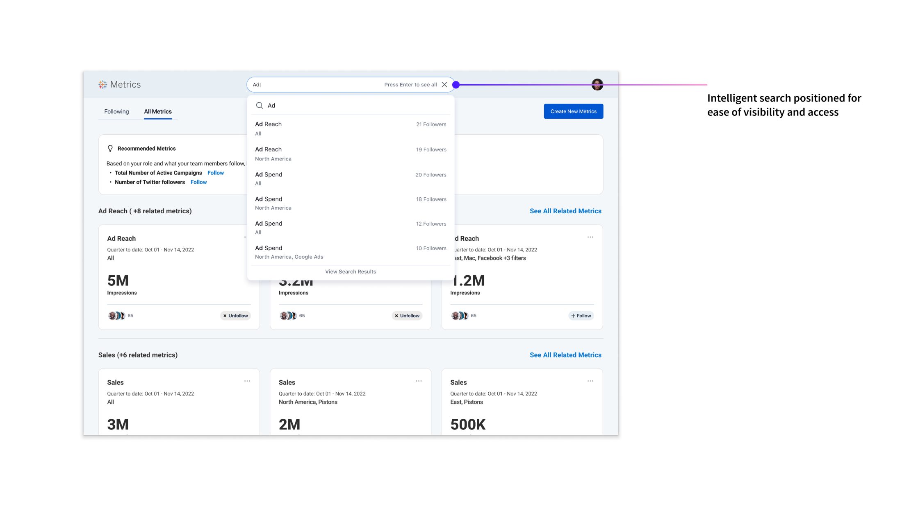The height and width of the screenshot is (506, 902).
Task: Clear the search field with X icon
Action: tap(444, 85)
